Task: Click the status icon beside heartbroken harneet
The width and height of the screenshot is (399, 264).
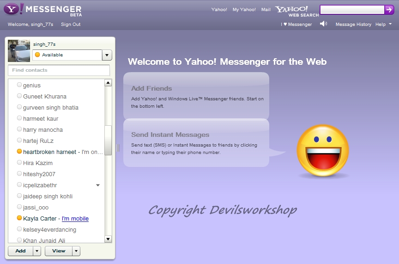Action: click(19, 152)
